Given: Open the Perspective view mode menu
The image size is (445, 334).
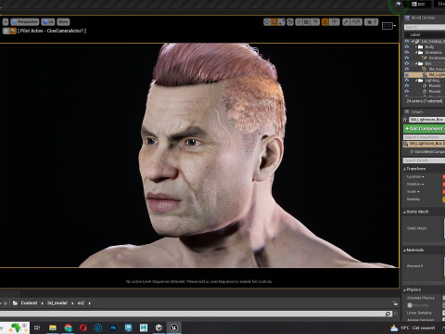Looking at the screenshot, I should pos(25,22).
